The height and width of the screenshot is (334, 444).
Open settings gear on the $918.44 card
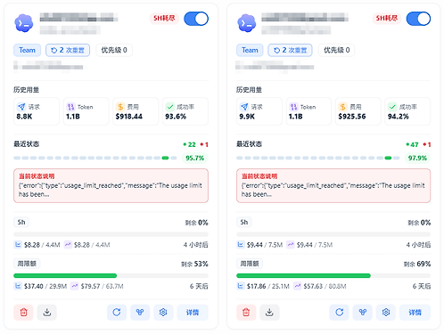click(163, 312)
